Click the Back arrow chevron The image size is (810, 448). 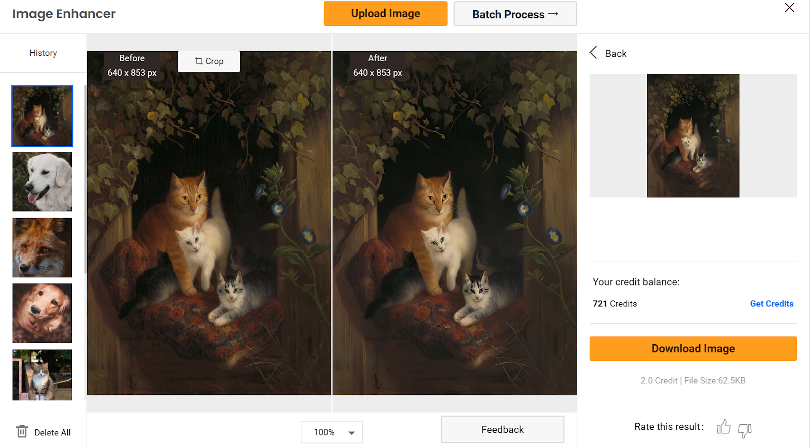tap(594, 53)
